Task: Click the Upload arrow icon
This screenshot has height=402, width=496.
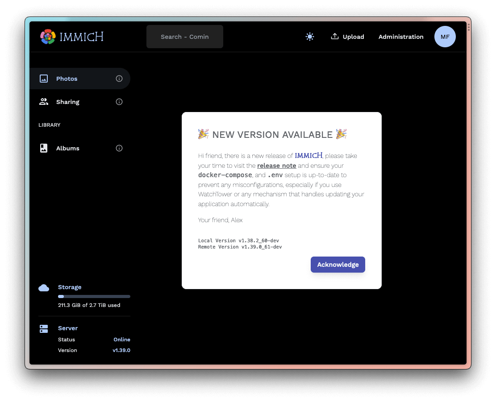Action: click(335, 37)
